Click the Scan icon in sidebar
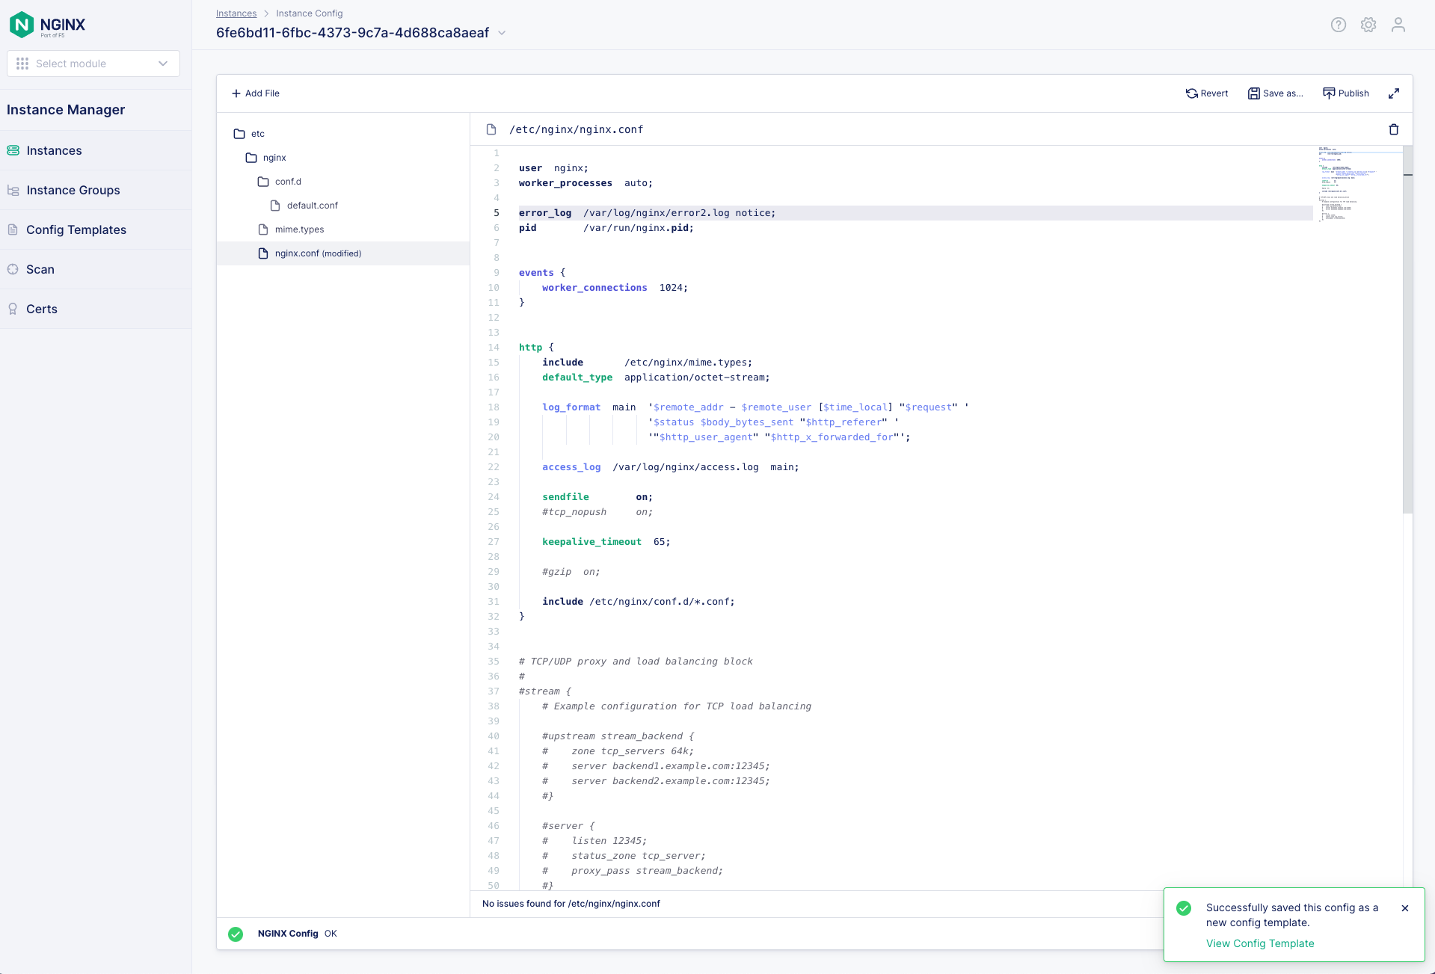Image resolution: width=1435 pixels, height=974 pixels. 13,269
